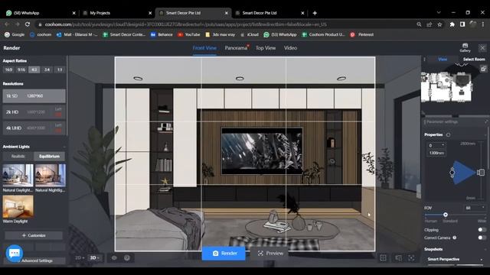Open the 2D view dropdown
Screen dimensions: 490x275
pyautogui.click(x=80, y=258)
